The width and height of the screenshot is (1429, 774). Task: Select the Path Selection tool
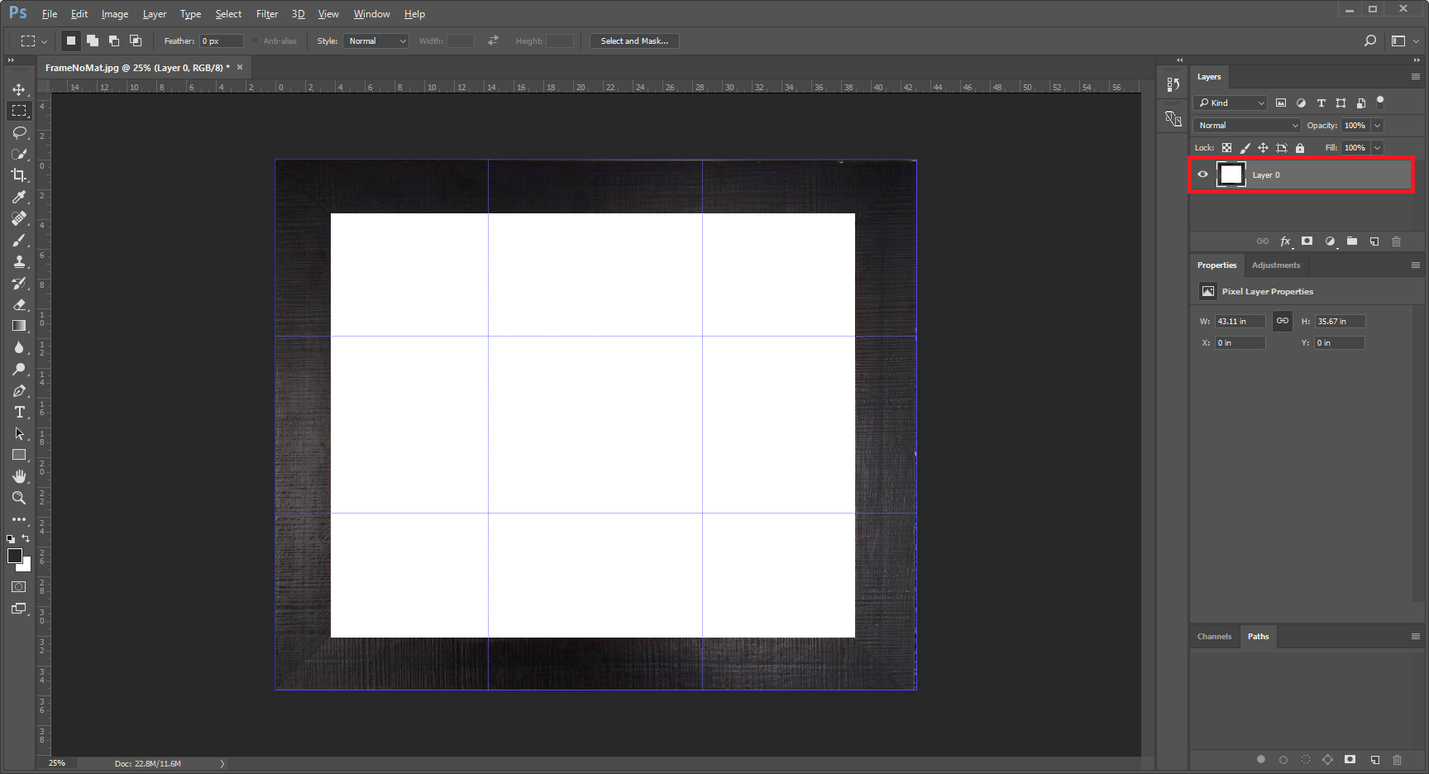19,433
